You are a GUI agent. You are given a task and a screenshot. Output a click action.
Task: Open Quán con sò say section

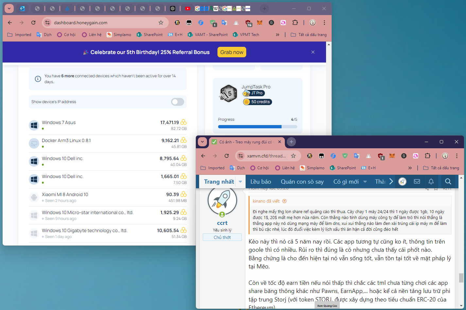coord(302,182)
